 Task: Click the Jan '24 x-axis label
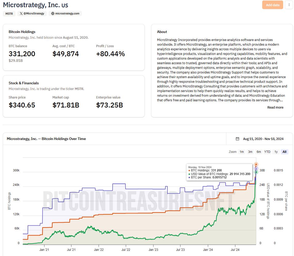click(208, 250)
